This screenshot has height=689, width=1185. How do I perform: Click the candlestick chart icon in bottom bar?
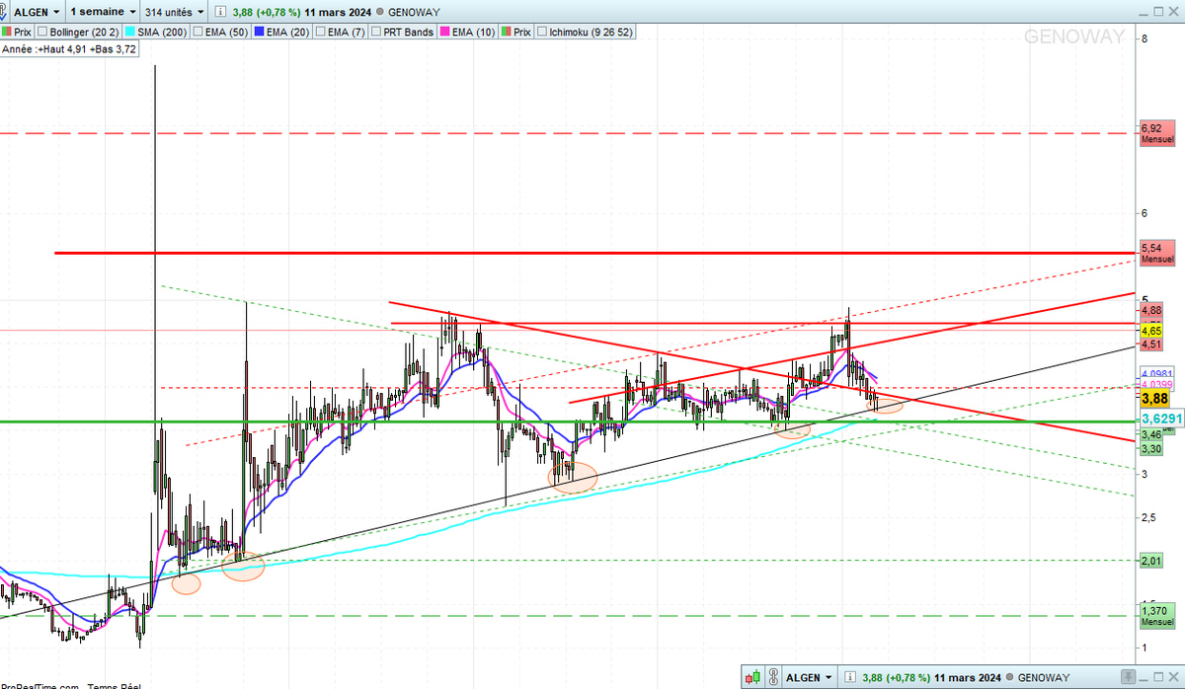coord(752,677)
